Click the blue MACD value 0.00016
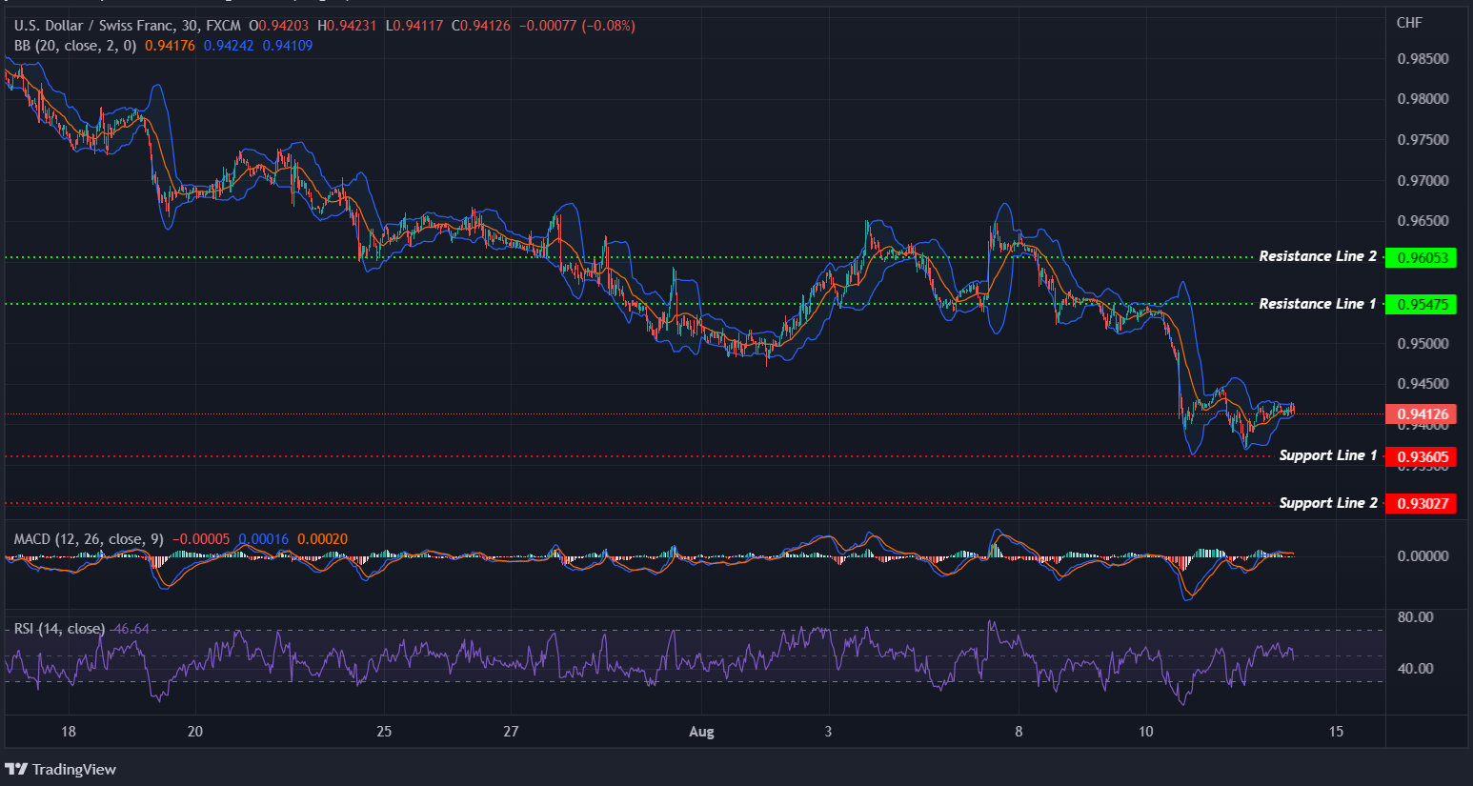The height and width of the screenshot is (786, 1473). 263,538
